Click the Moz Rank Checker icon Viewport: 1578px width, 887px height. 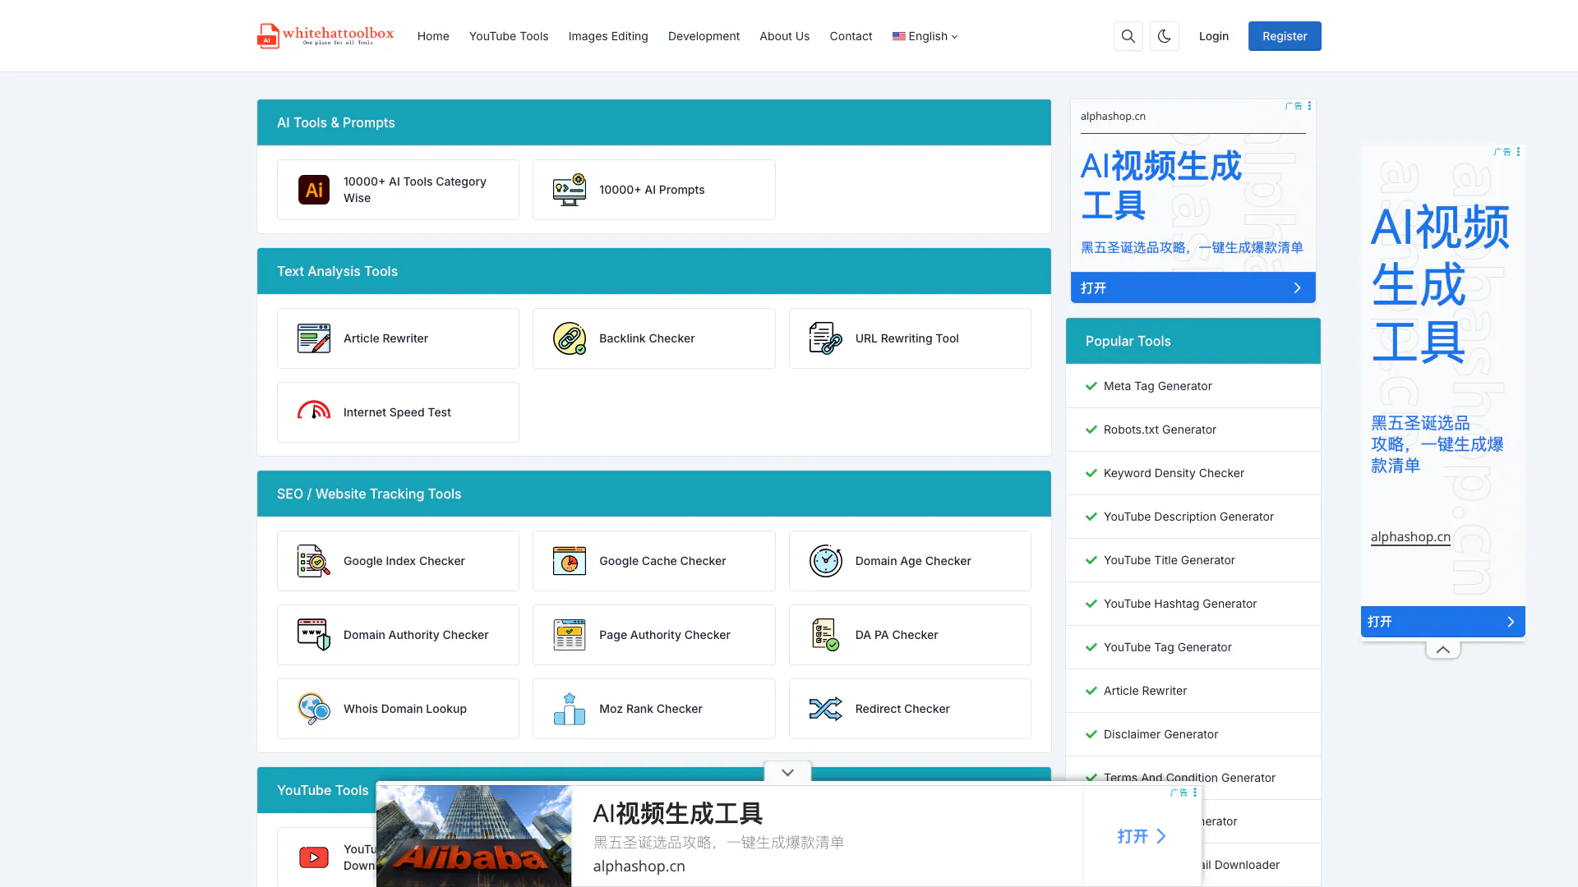point(569,709)
